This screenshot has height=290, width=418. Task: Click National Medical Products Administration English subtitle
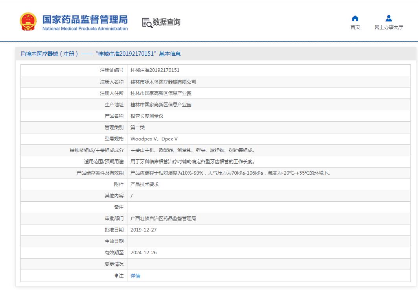[85, 29]
